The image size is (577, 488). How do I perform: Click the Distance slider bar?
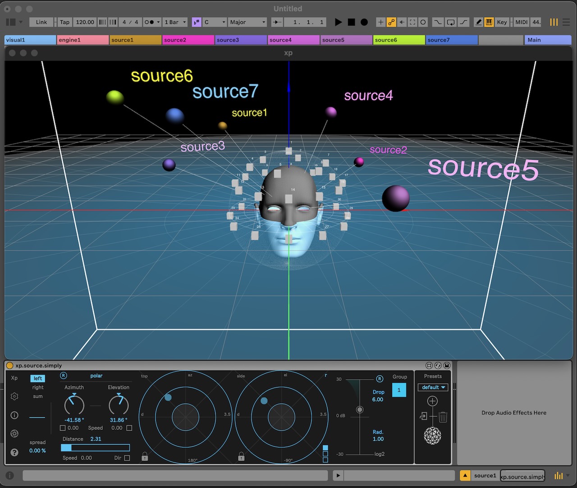coord(96,448)
